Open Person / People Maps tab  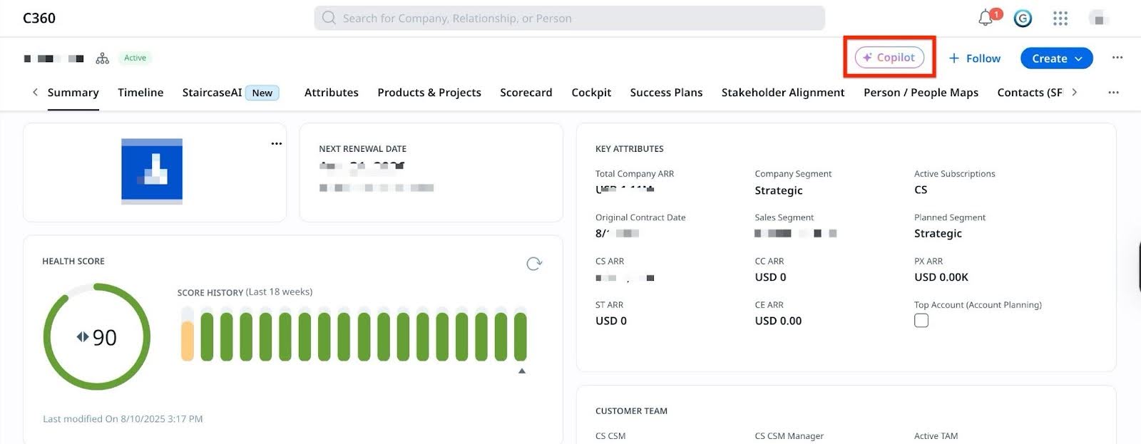tap(921, 93)
